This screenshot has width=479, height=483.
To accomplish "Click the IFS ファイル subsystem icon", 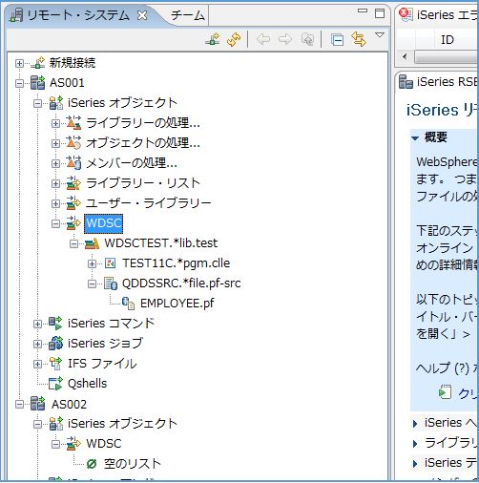I will click(55, 364).
